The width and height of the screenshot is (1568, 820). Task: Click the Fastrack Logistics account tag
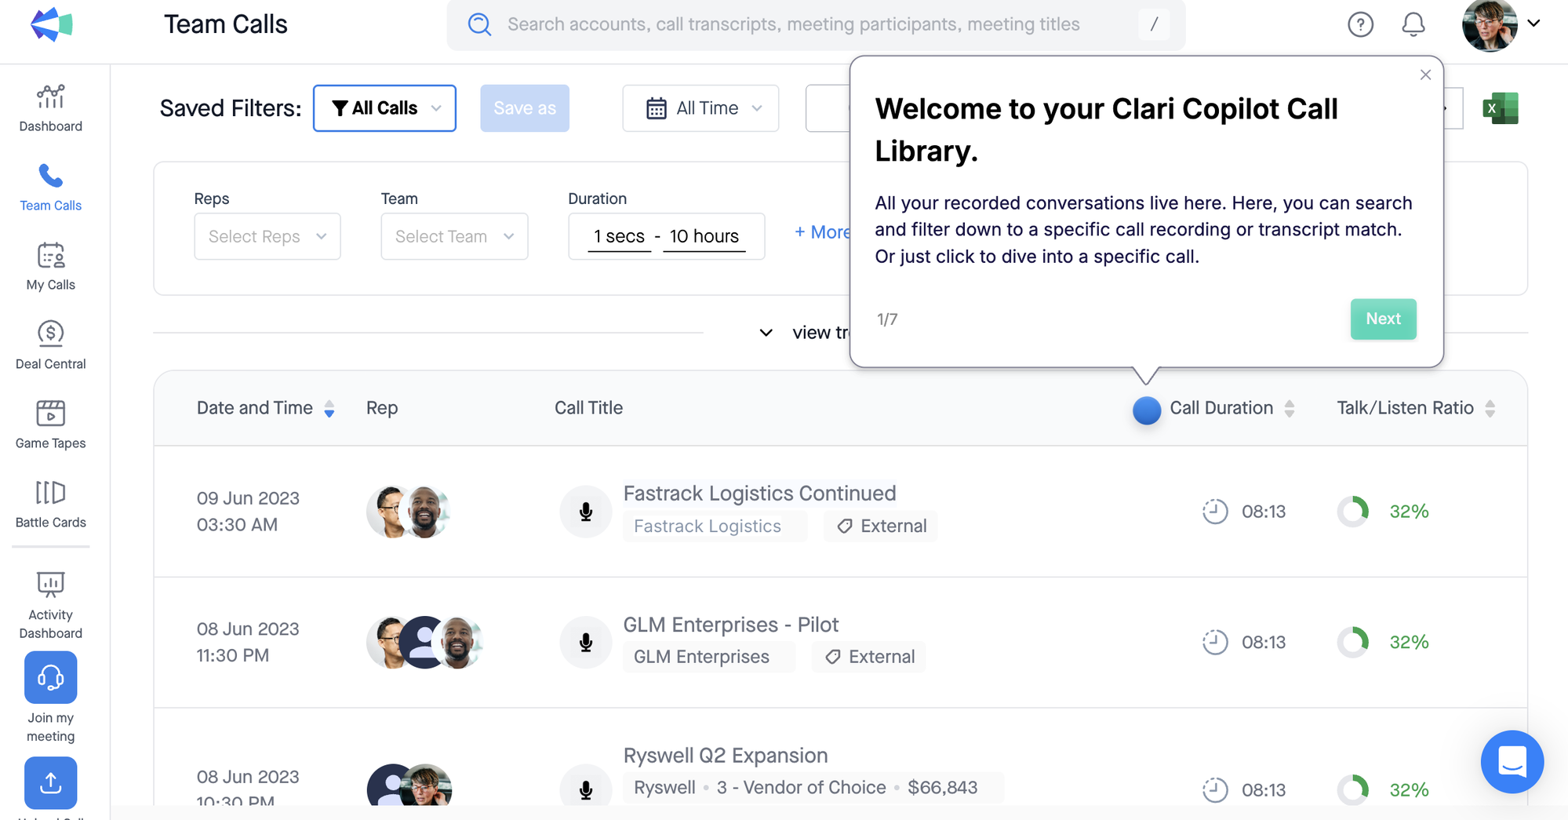click(x=715, y=526)
